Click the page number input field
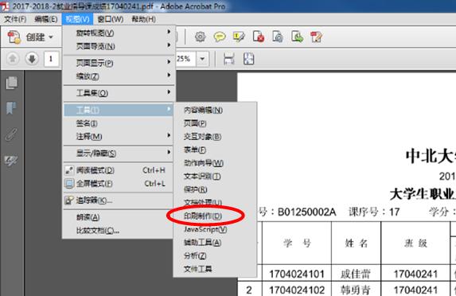The height and width of the screenshot is (296, 456). point(52,59)
